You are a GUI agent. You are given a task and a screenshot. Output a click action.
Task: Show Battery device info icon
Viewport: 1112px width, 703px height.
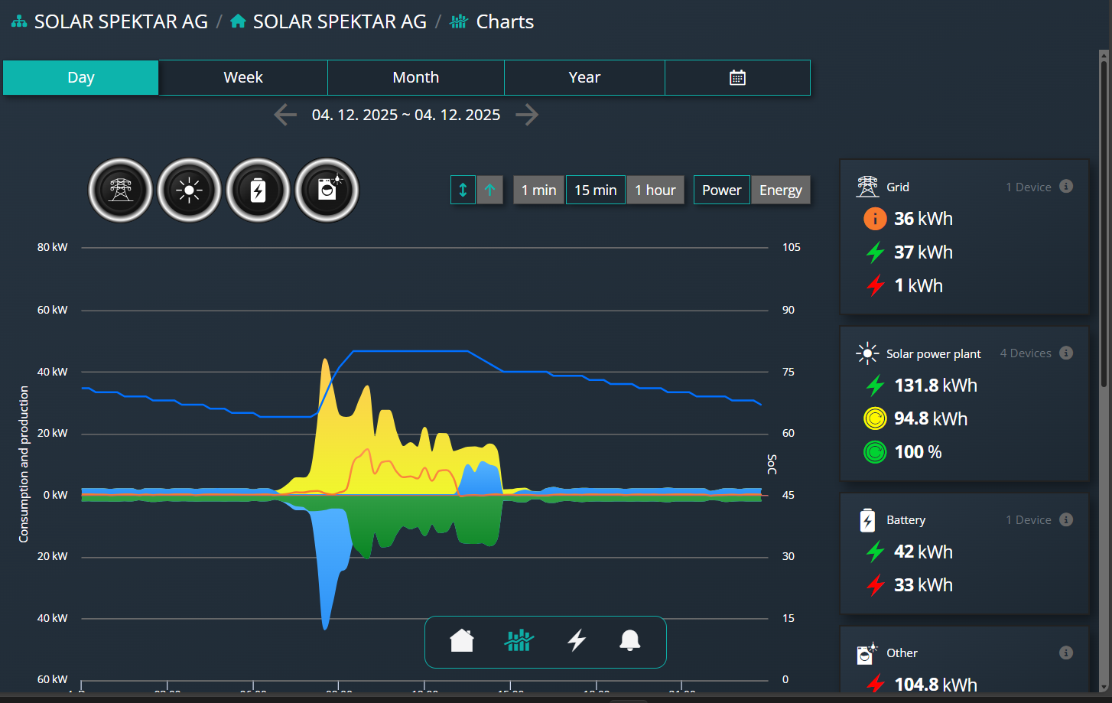[1066, 519]
